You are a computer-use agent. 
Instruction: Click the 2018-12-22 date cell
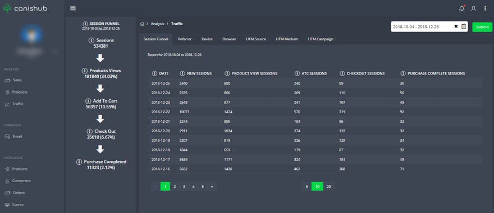tap(161, 112)
